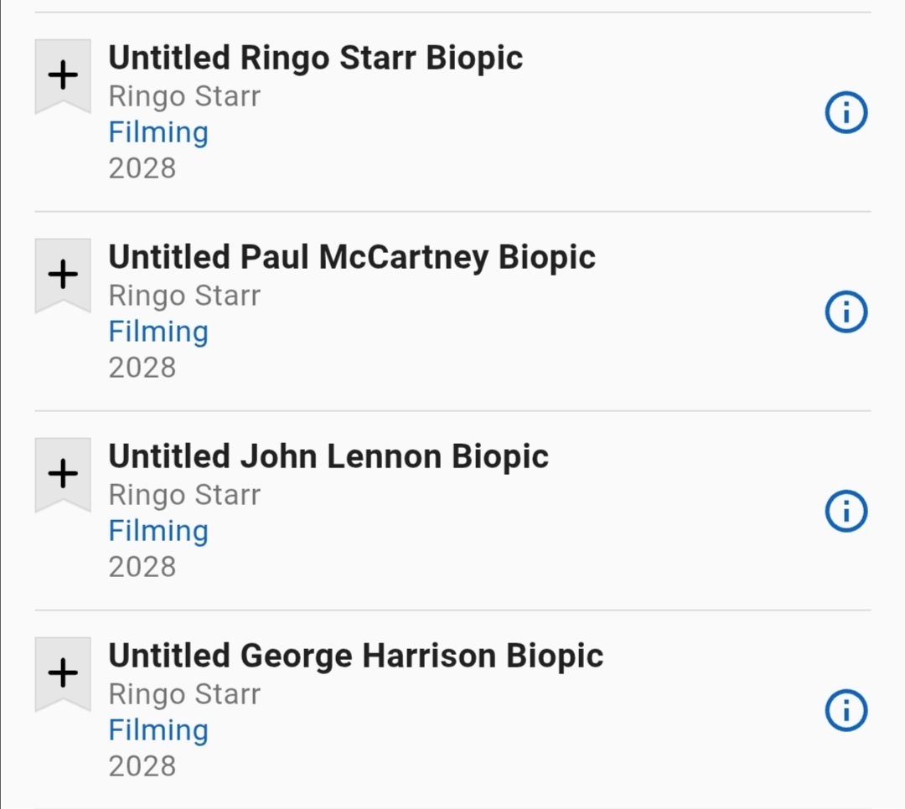Select Ringo Starr role under Lennon Biopic
The height and width of the screenshot is (809, 905).
(184, 495)
